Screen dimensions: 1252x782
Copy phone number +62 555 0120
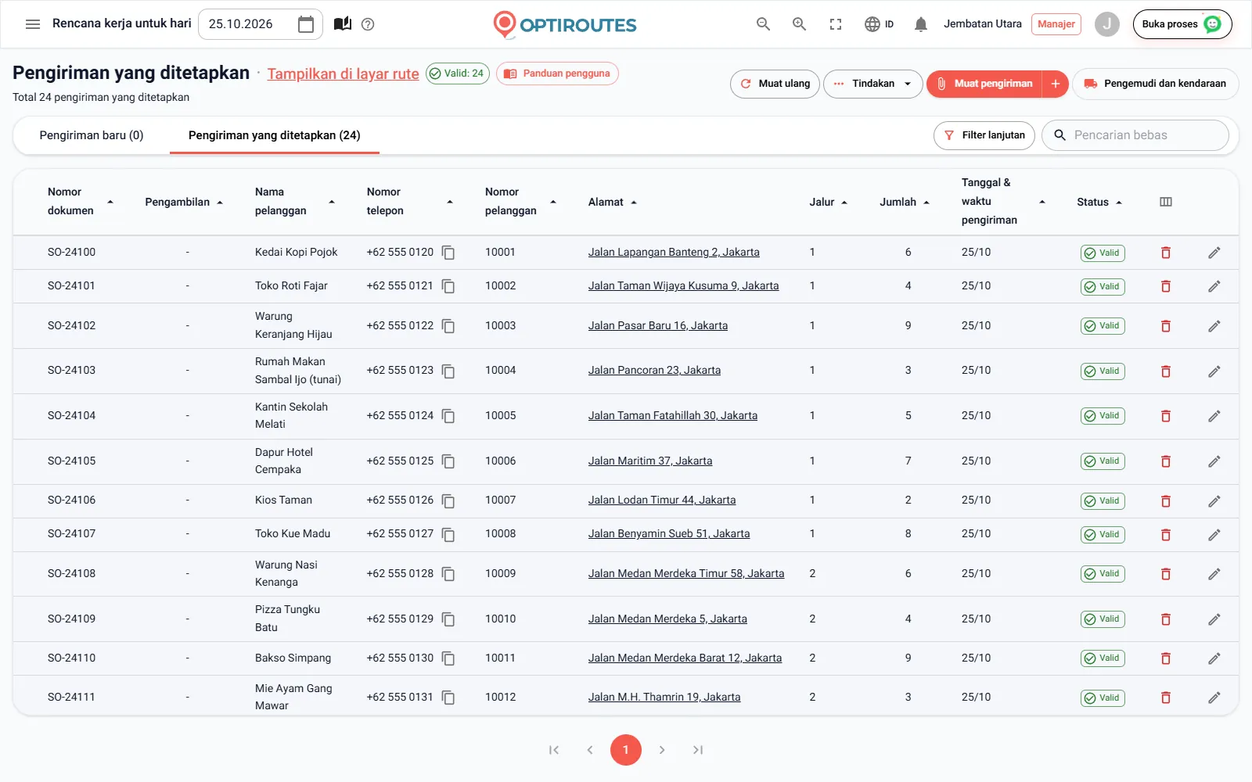(x=448, y=253)
